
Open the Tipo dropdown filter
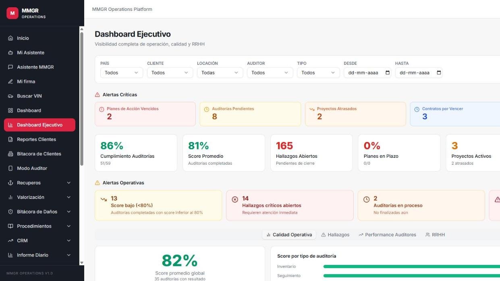pyautogui.click(x=318, y=73)
